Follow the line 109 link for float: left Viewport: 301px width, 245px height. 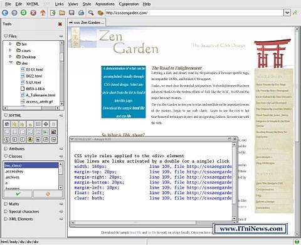tap(191, 193)
